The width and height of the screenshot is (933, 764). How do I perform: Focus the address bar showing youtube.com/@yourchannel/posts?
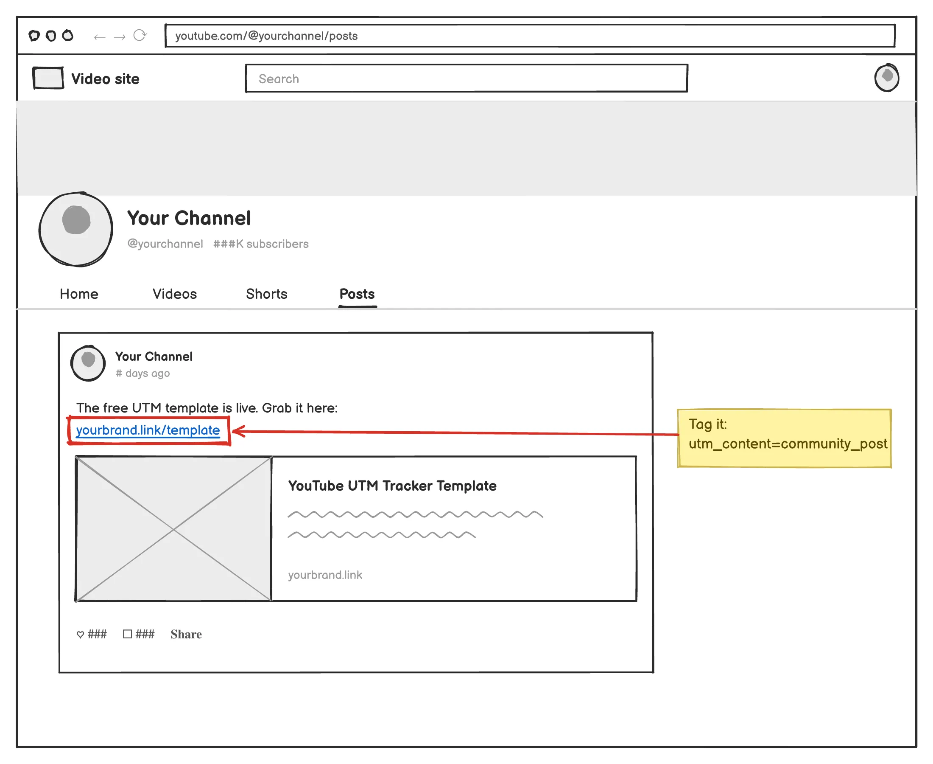530,36
